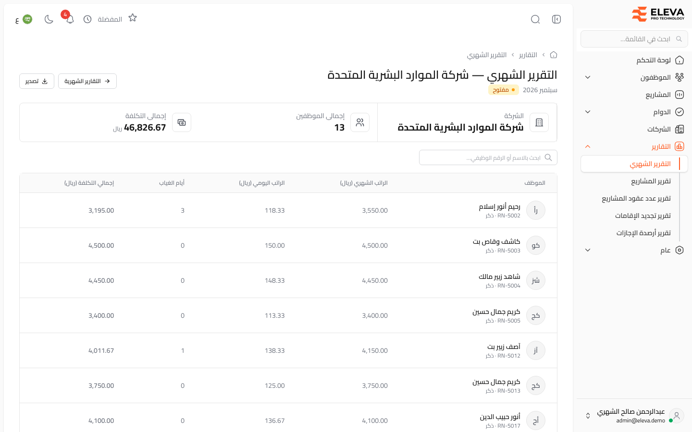Click avatar of آصف زبير بت
Image resolution: width=692 pixels, height=432 pixels.
click(536, 350)
